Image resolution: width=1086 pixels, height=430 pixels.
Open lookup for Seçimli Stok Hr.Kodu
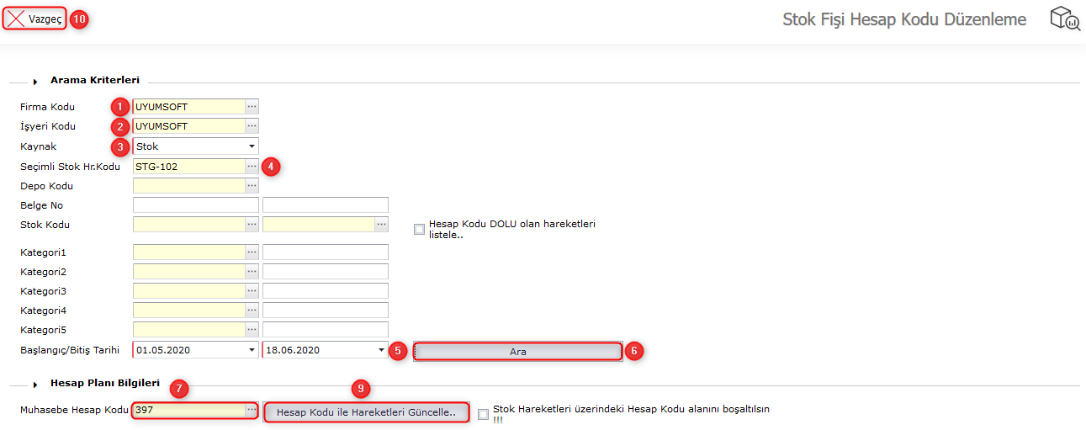(x=252, y=167)
